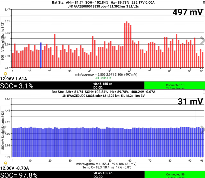
Task: Tap right chevron on the blue cell chart
Action: (x=202, y=130)
